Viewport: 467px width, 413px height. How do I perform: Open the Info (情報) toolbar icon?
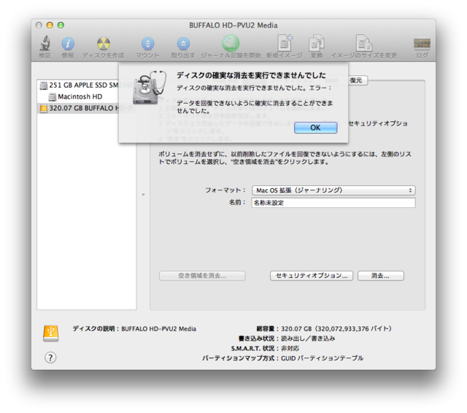[x=68, y=44]
